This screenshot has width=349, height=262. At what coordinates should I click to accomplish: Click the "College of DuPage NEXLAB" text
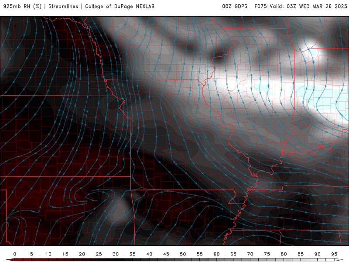click(120, 7)
